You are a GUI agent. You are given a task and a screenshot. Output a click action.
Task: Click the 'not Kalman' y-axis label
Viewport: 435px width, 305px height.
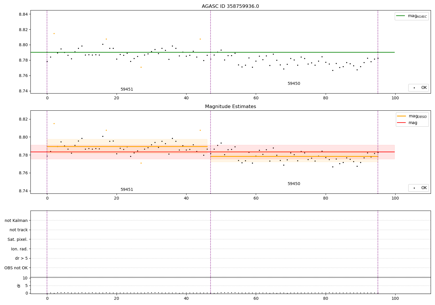[16, 220]
